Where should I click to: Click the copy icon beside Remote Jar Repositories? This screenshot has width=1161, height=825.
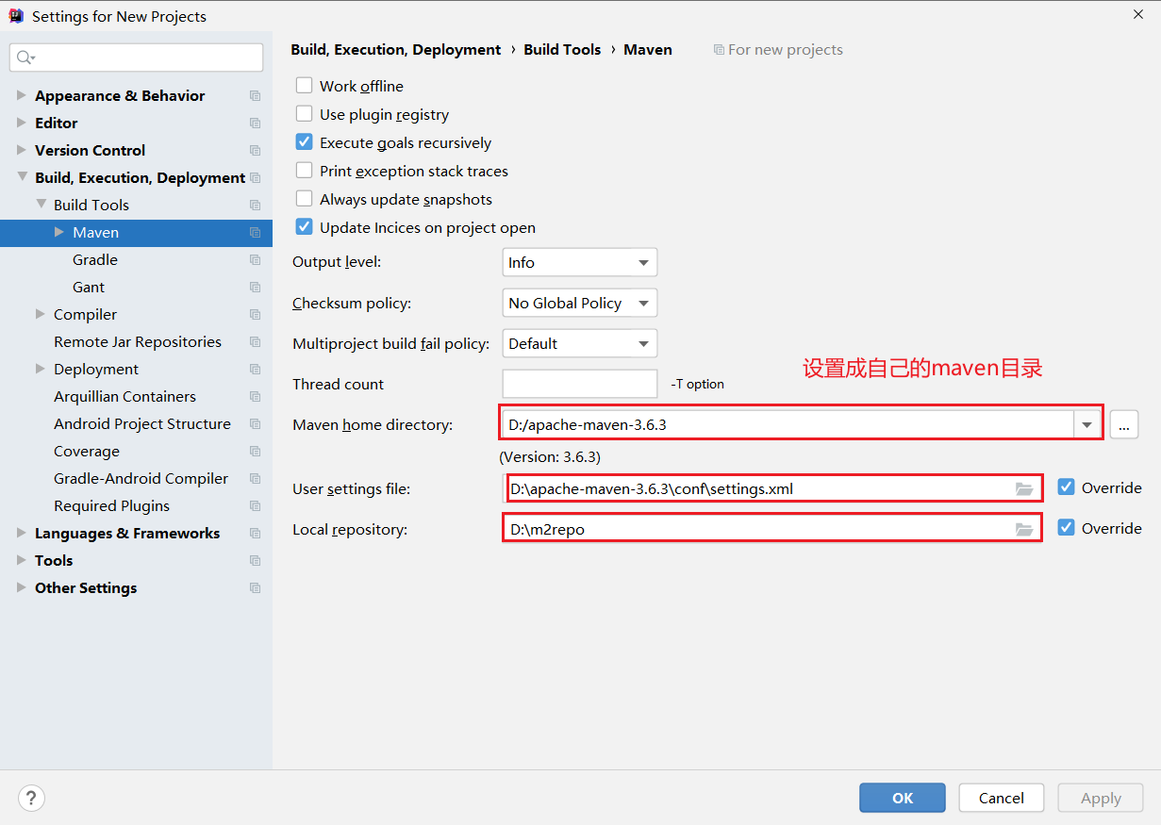(255, 341)
